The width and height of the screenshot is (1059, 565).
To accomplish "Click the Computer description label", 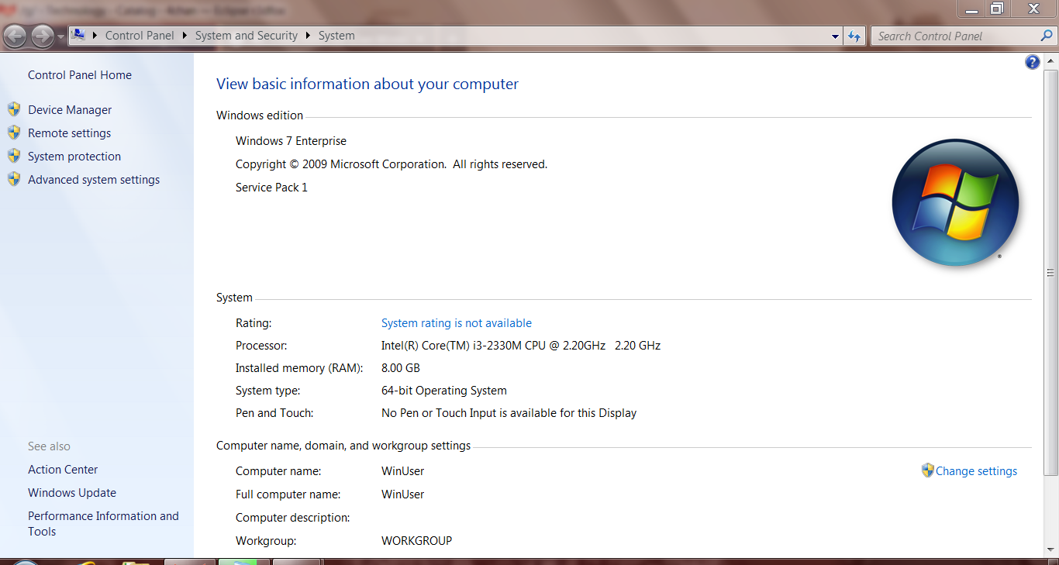I will 293,518.
